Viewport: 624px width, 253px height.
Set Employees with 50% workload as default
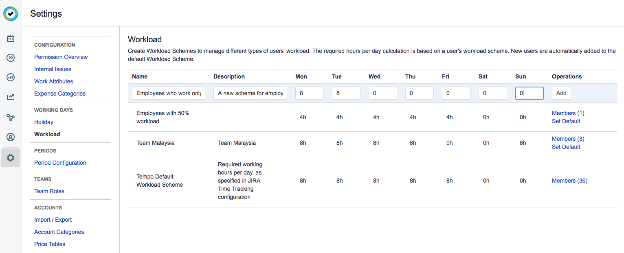(x=566, y=121)
